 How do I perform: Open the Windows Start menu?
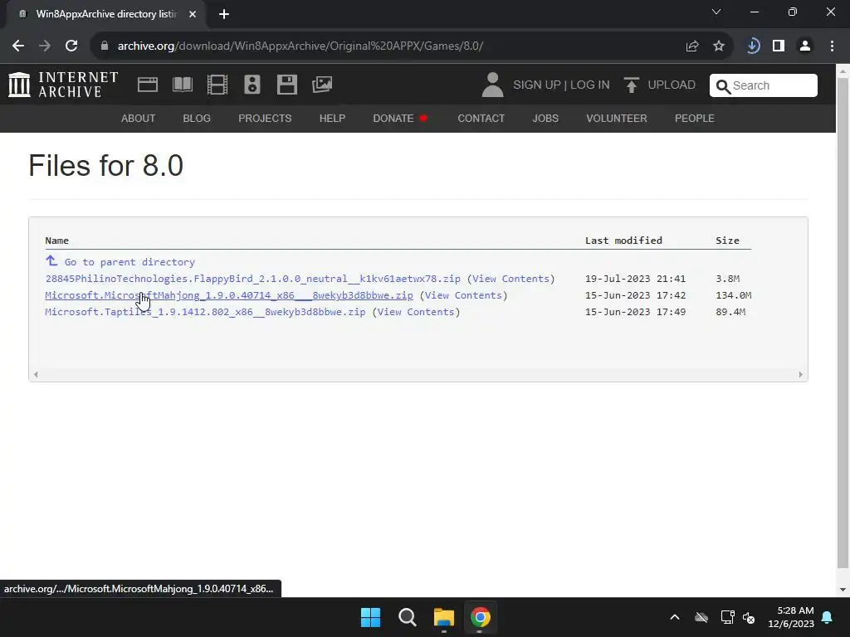point(371,617)
